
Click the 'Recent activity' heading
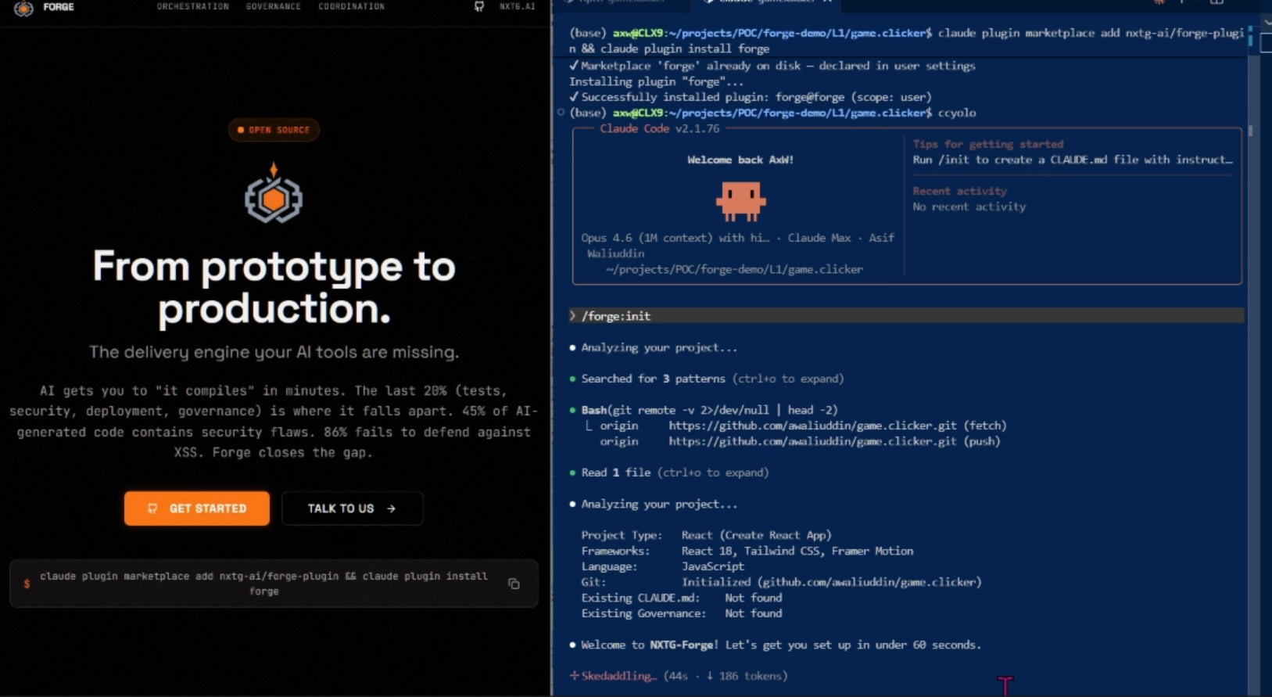click(x=960, y=191)
